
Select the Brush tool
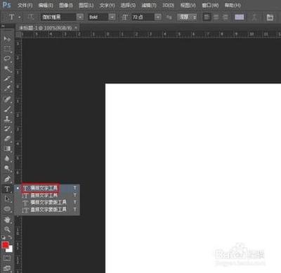(7, 109)
